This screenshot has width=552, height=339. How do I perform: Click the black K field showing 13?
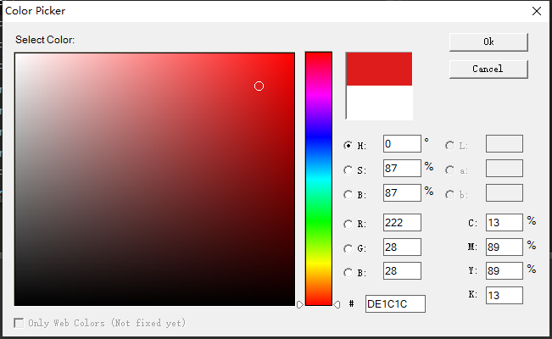(505, 295)
